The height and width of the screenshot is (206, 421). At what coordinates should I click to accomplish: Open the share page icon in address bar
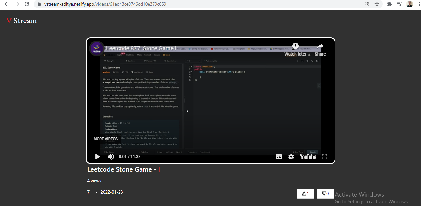click(367, 4)
